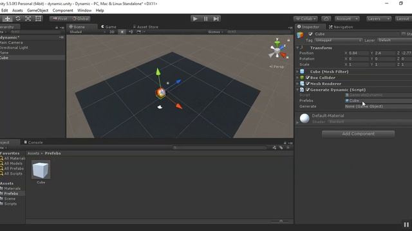Open the Layout dropdown
412x231 pixels.
coord(403,19)
